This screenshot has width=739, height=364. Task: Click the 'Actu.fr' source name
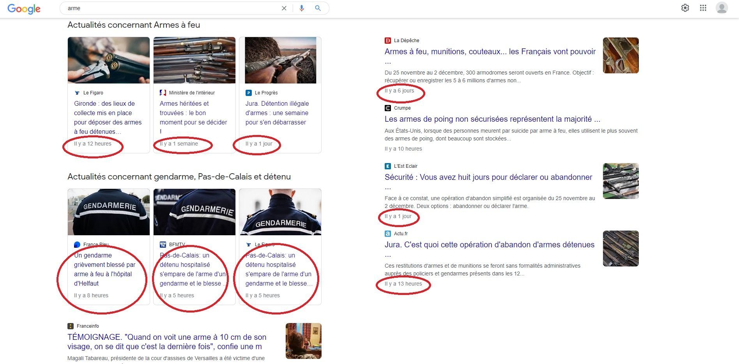(401, 234)
